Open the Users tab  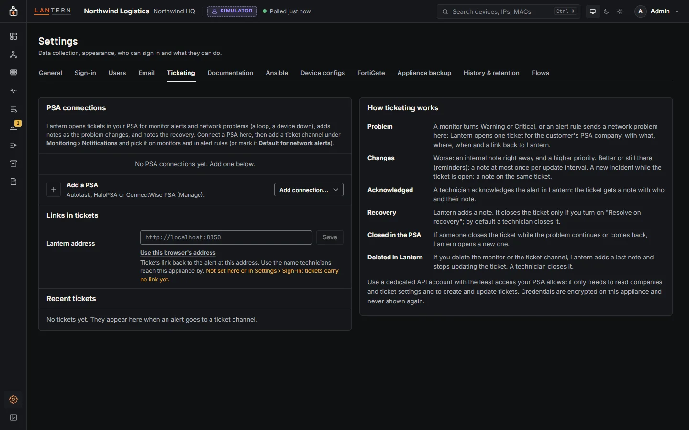click(117, 73)
